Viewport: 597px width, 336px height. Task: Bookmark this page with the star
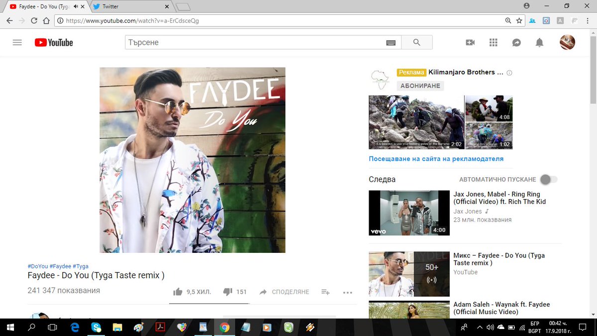click(x=519, y=21)
